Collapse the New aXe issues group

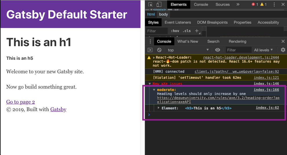click(x=150, y=84)
